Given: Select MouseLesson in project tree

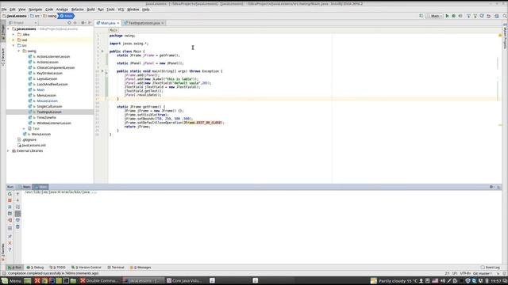Looking at the screenshot, I should click(x=48, y=101).
